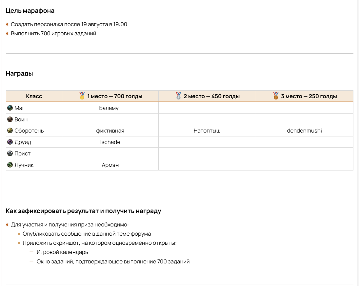Click the Mage class icon
Image resolution: width=359 pixels, height=286 pixels.
[x=10, y=108]
